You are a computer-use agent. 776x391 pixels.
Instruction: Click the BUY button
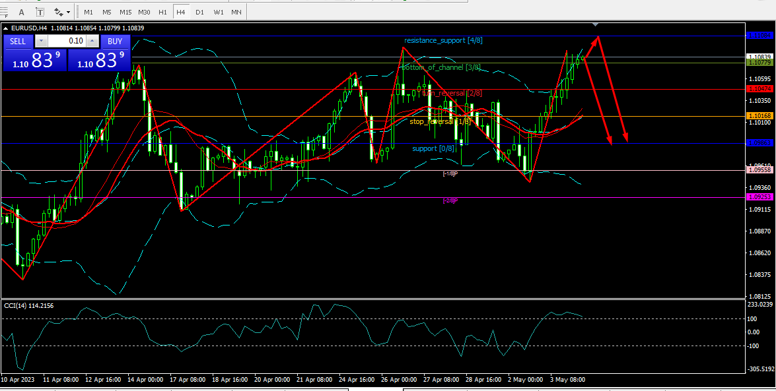[x=116, y=42]
